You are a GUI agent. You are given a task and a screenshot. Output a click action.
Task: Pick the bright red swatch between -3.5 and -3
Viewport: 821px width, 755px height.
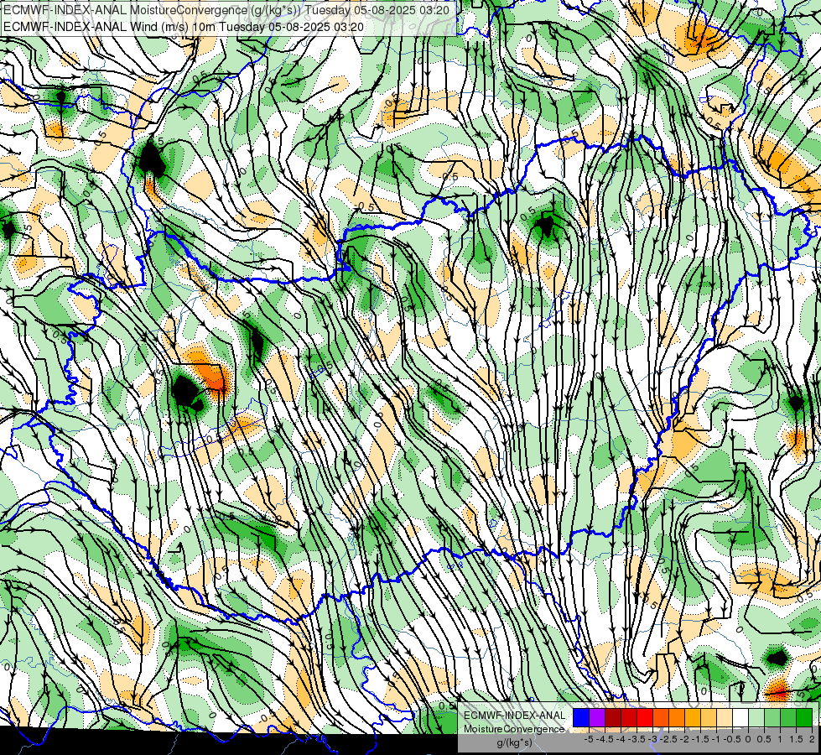pyautogui.click(x=645, y=717)
